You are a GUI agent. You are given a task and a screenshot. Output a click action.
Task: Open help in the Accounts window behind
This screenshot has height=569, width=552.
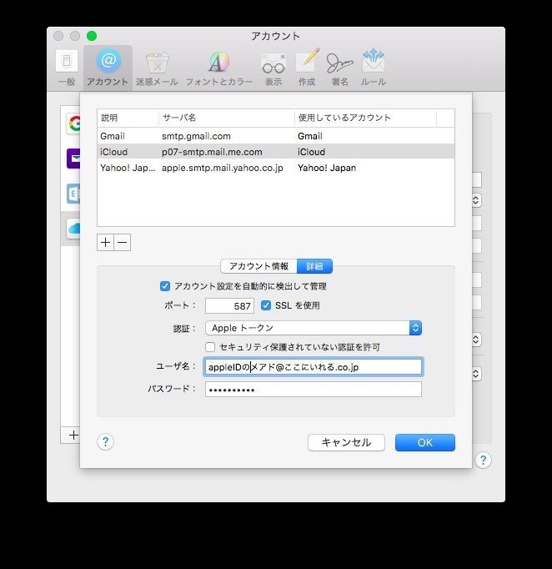coord(483,460)
